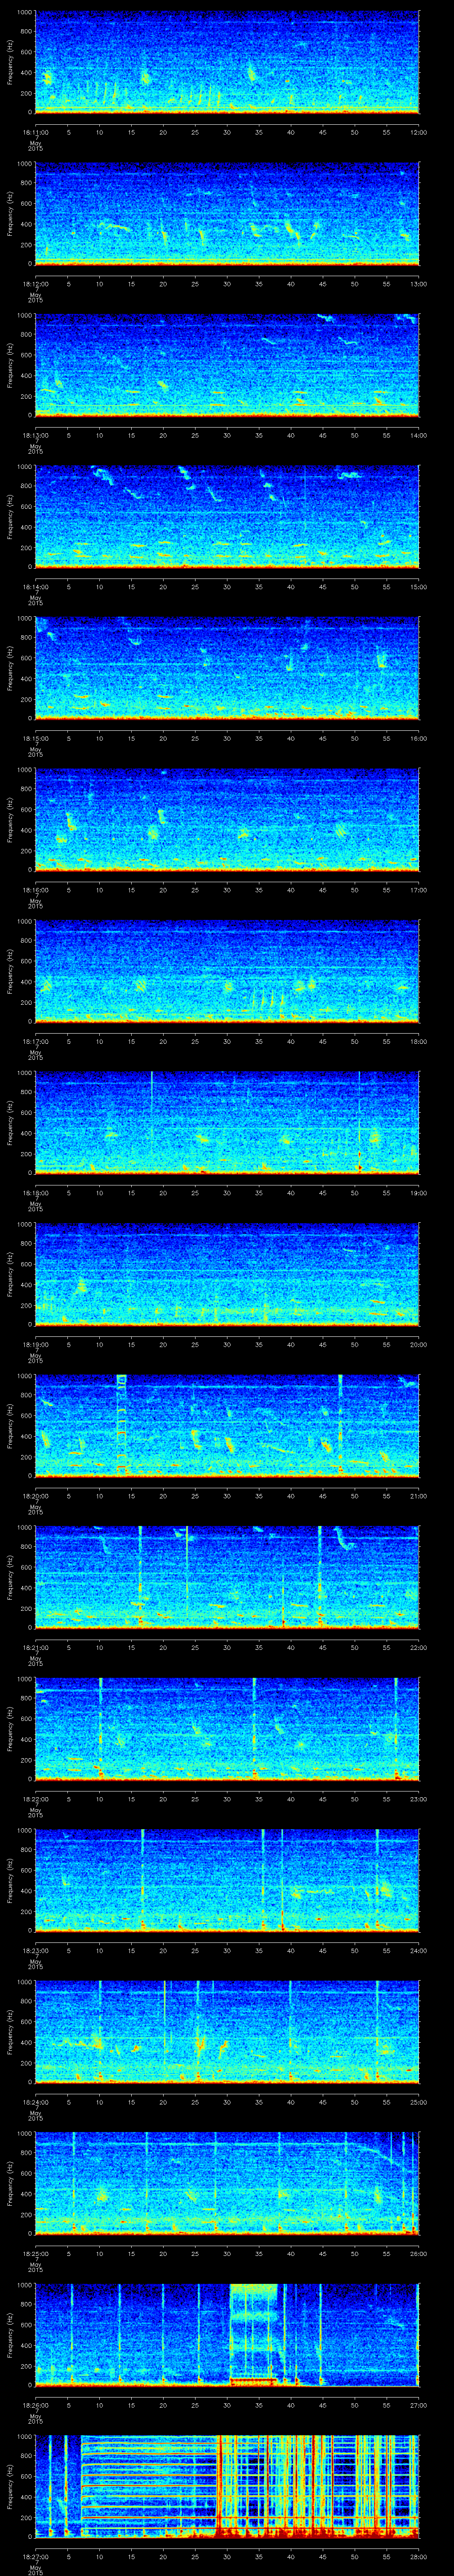Image resolution: width=454 pixels, height=2576 pixels.
Task: Select the spectrogram panel starting at 18:11:00
Action: point(227,63)
